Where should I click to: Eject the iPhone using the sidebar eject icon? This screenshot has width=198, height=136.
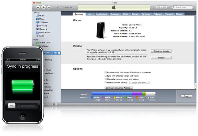tap(59, 53)
